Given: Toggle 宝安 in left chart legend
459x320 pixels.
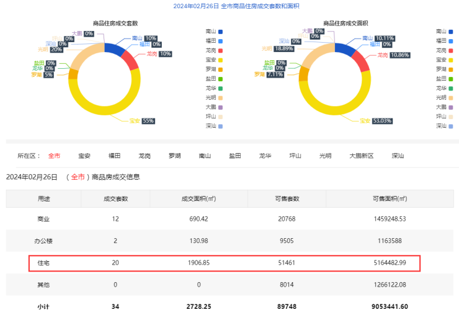Looking at the screenshot, I should 213,60.
